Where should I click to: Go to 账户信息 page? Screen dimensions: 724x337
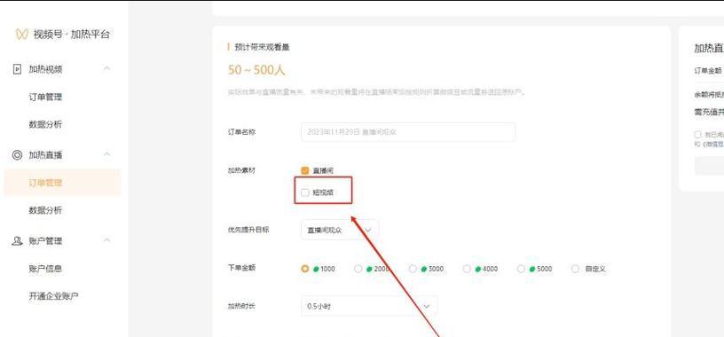click(x=45, y=269)
